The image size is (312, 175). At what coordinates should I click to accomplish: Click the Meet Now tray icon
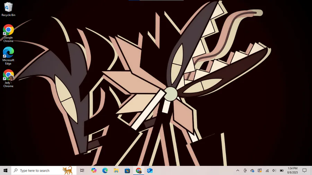point(245,171)
